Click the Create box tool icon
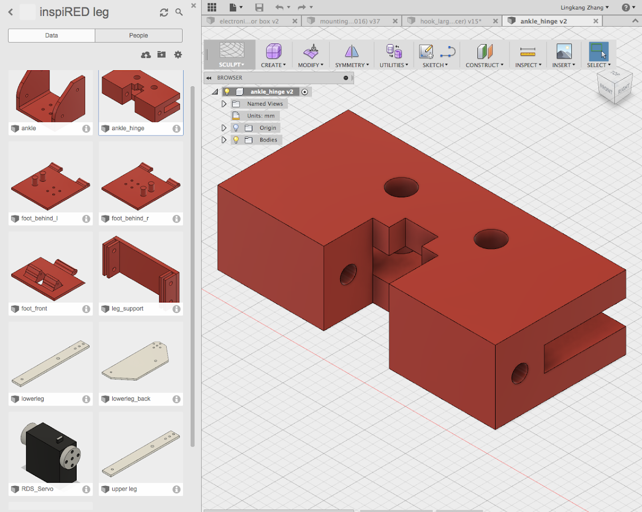 tap(273, 52)
